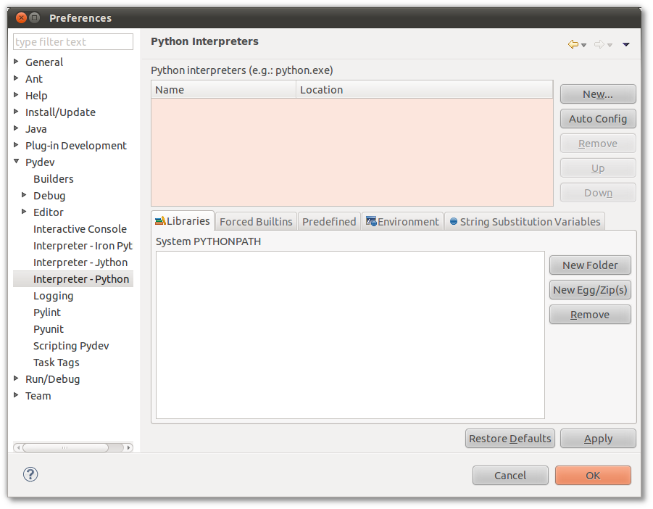653x509 pixels.
Task: Click the preferences tree horizontal scrollbar thumb
Action: tap(64, 447)
